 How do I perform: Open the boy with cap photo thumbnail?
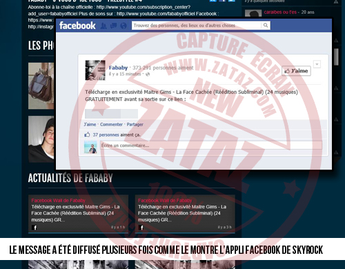pos(41,139)
